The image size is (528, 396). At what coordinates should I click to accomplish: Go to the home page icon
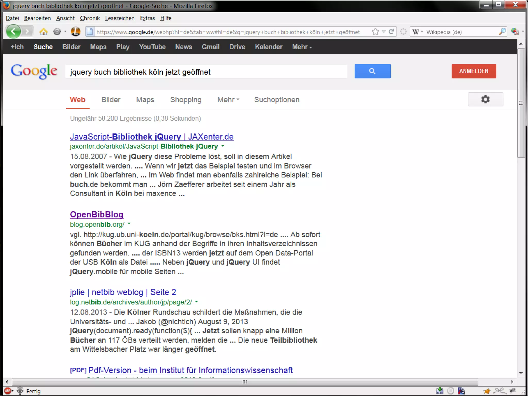tap(43, 32)
